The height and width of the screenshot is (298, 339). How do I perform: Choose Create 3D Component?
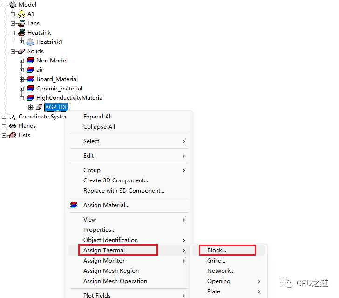(129, 180)
